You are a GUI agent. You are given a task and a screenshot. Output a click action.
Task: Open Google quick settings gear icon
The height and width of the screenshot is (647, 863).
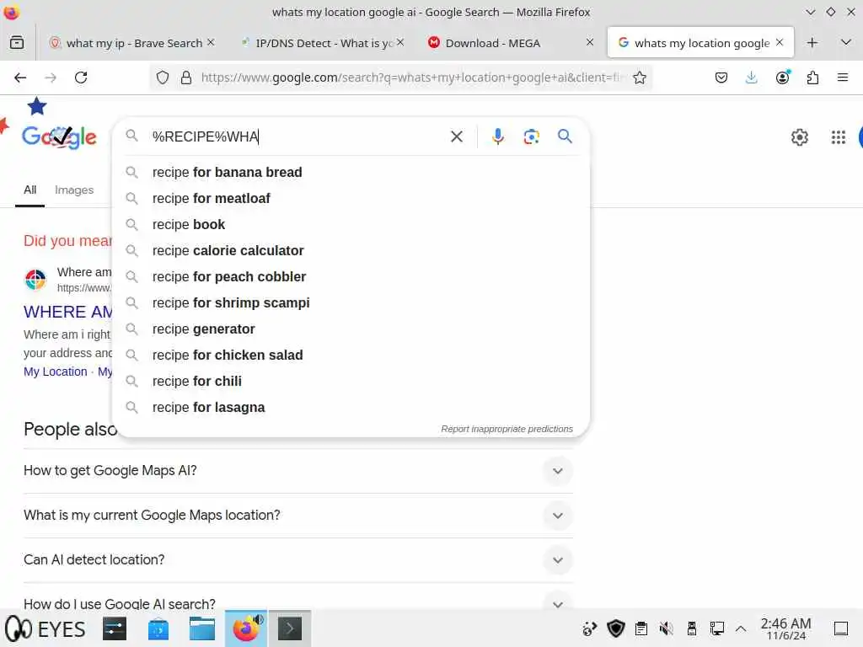pyautogui.click(x=799, y=137)
